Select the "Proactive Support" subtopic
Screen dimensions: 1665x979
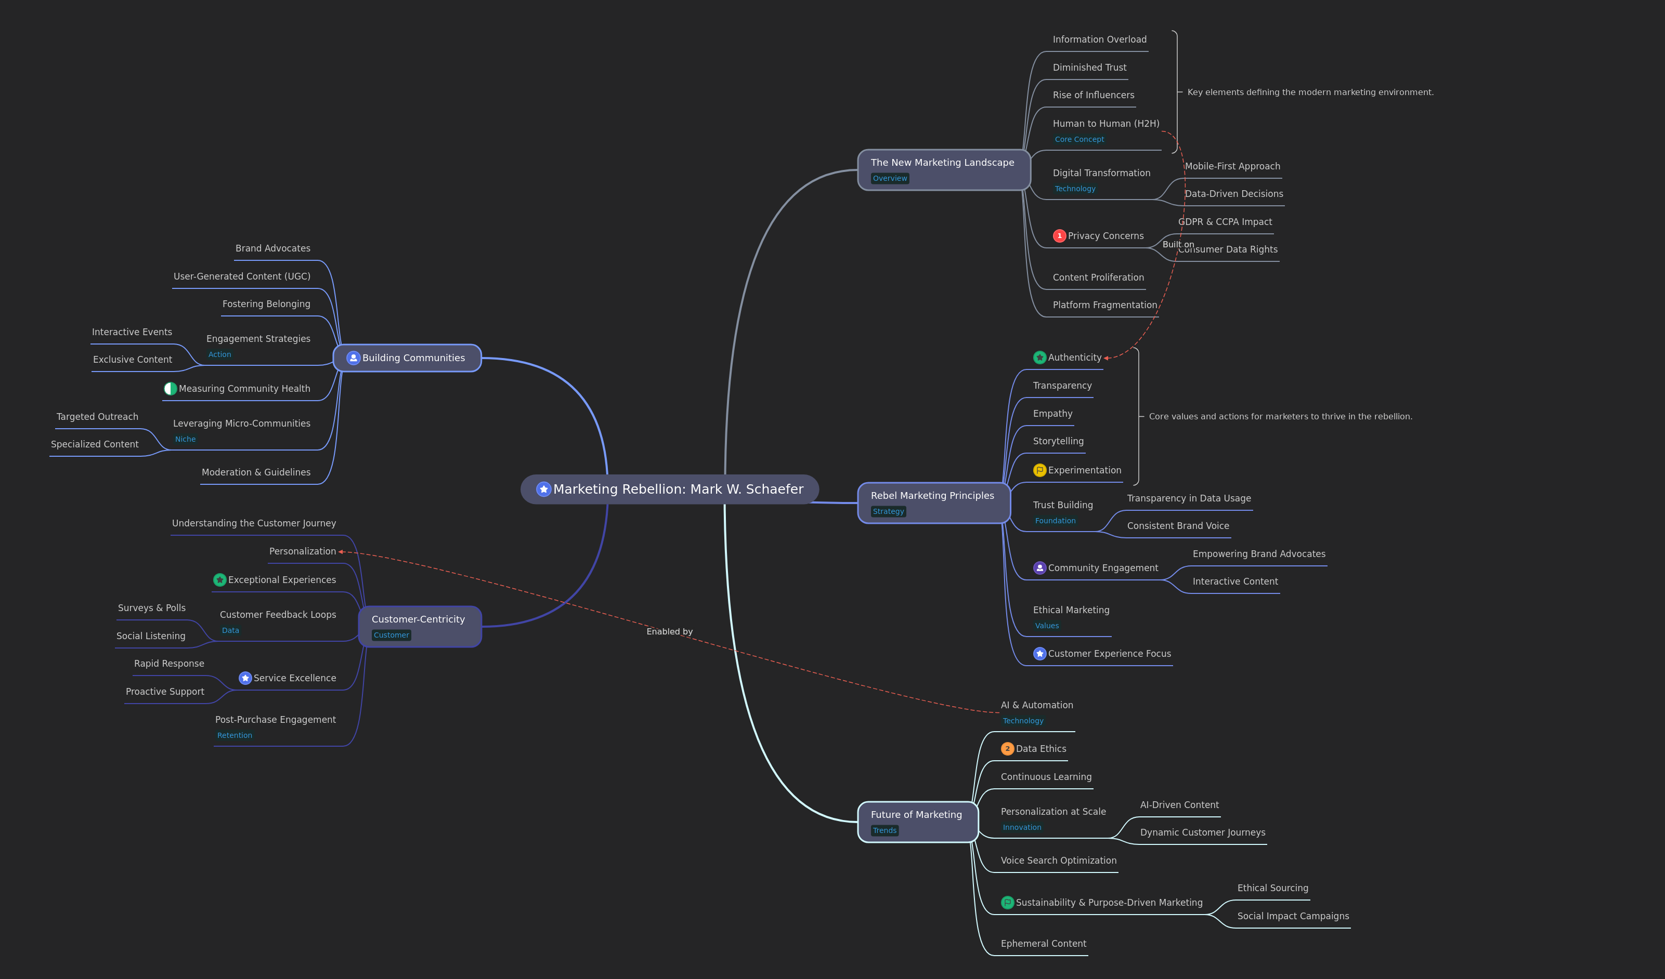(x=164, y=692)
